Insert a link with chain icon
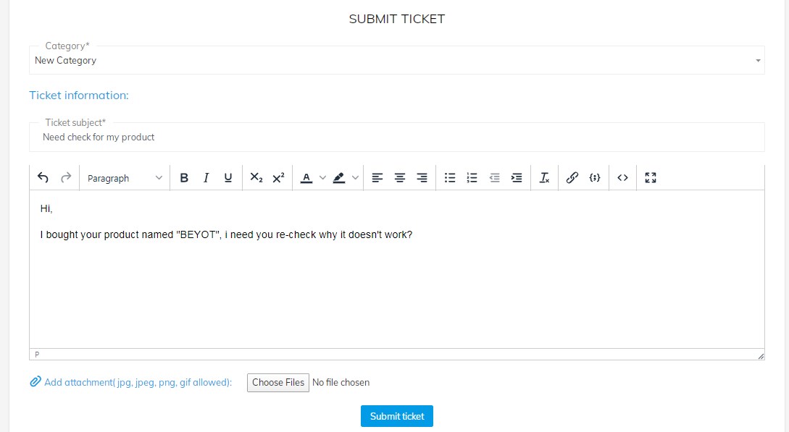This screenshot has width=789, height=432. click(572, 177)
